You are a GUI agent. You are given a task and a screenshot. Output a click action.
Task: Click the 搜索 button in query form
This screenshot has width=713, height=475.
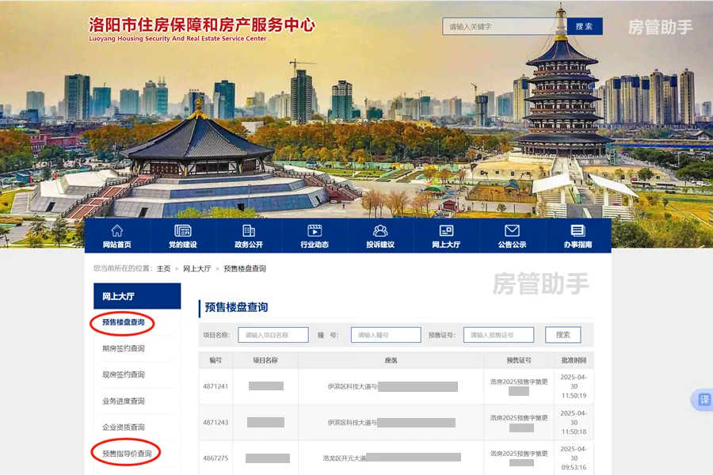tap(562, 335)
